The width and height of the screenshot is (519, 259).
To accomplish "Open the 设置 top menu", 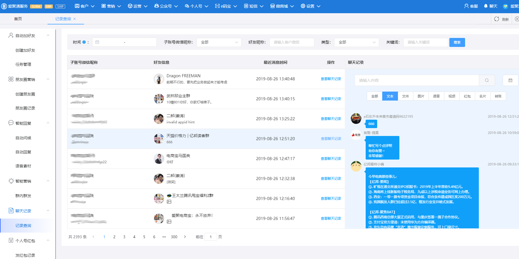I will 310,6.
